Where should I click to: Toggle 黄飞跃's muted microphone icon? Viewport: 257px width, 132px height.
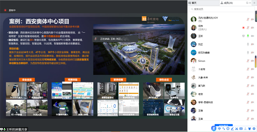coord(248,86)
